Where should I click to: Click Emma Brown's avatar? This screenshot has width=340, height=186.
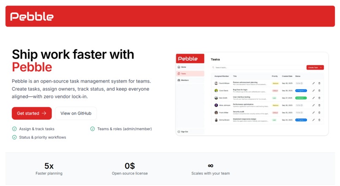pos(216,120)
